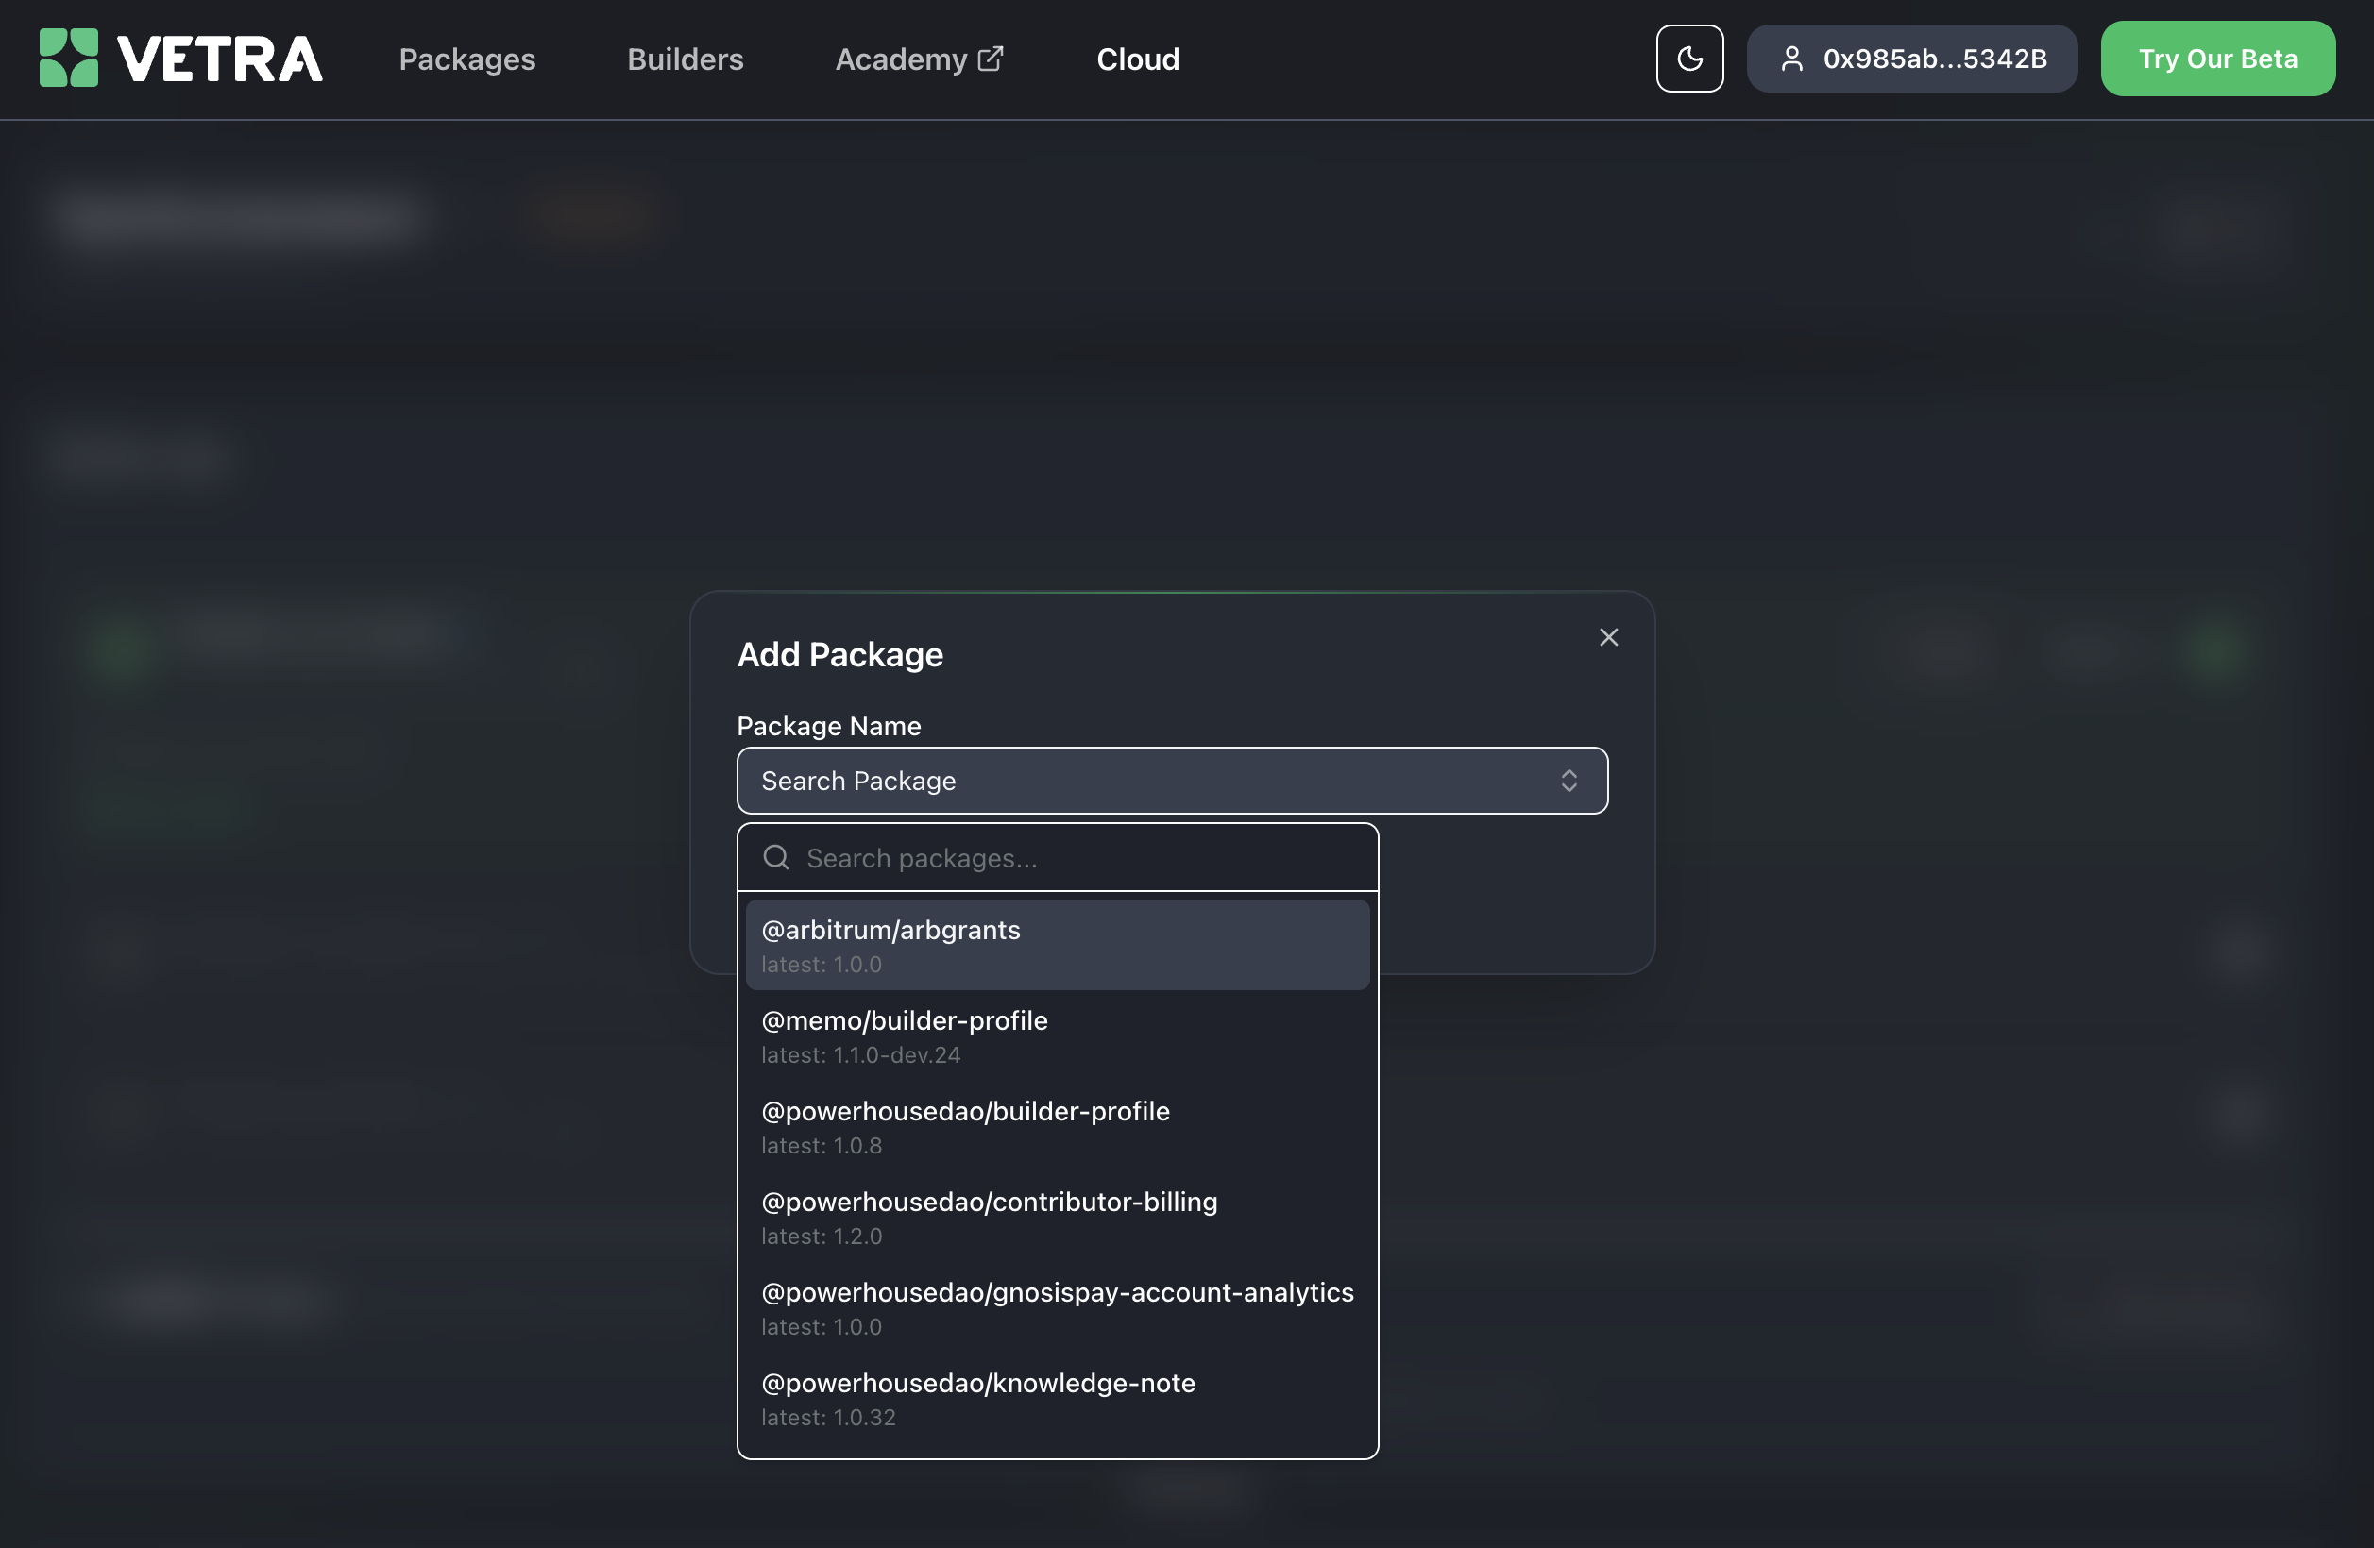
Task: Select @arbitrum/arbgrants package
Action: [x=1058, y=945]
